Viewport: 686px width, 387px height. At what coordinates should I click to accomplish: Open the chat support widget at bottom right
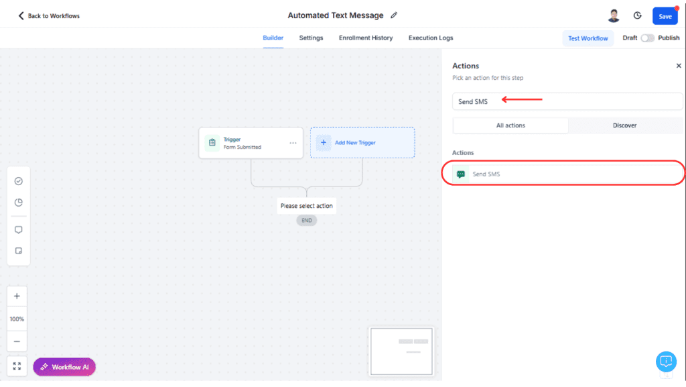pyautogui.click(x=666, y=362)
